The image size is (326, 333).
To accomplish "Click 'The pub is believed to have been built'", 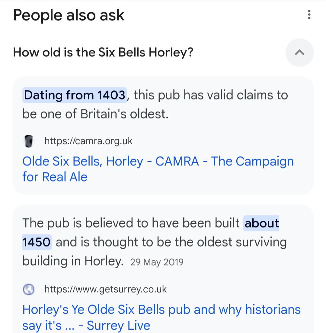I will pyautogui.click(x=131, y=223).
